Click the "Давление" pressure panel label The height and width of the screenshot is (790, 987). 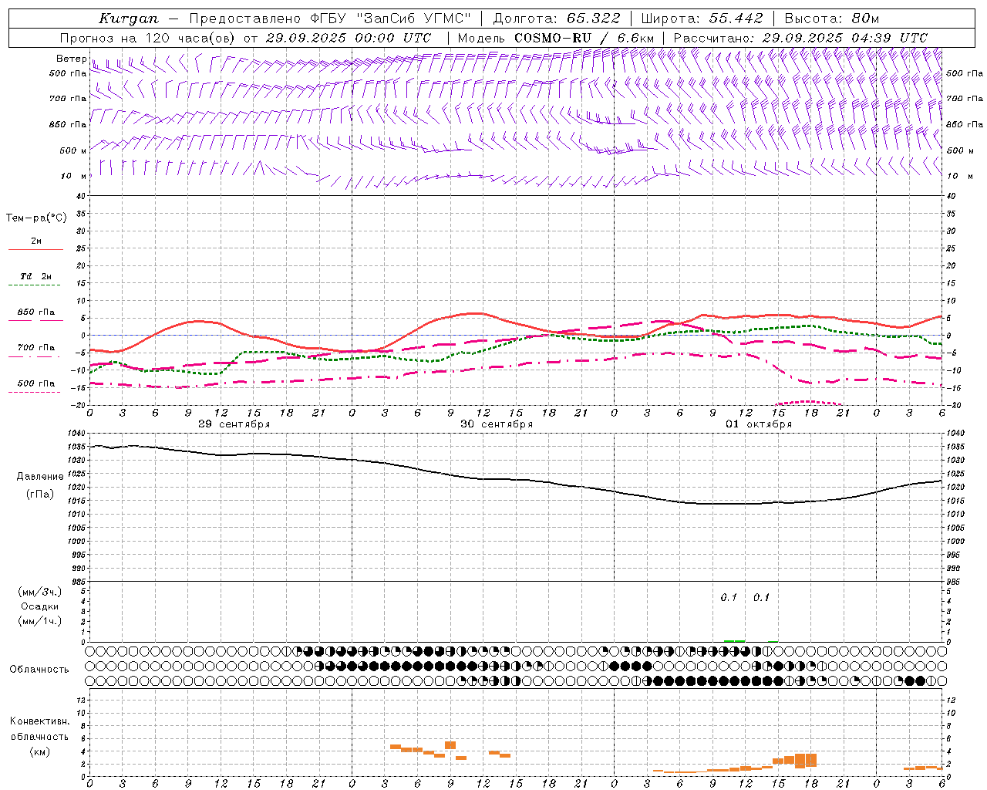click(x=40, y=477)
